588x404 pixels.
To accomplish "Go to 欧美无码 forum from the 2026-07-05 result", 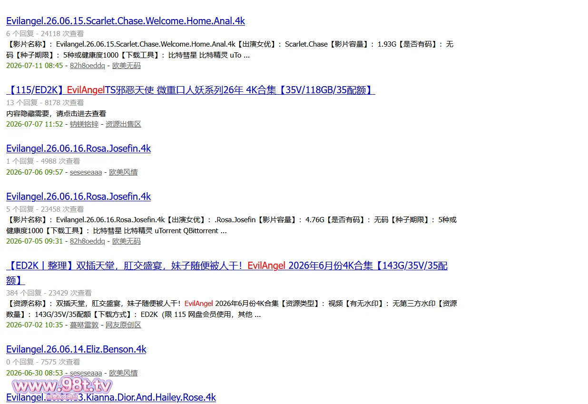I will click(x=126, y=241).
